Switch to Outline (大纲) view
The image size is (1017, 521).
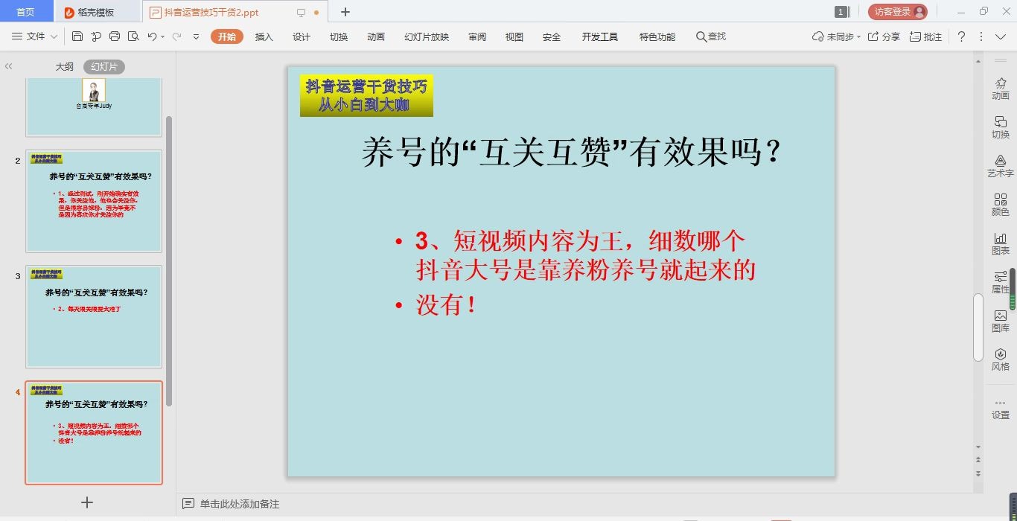pos(65,67)
